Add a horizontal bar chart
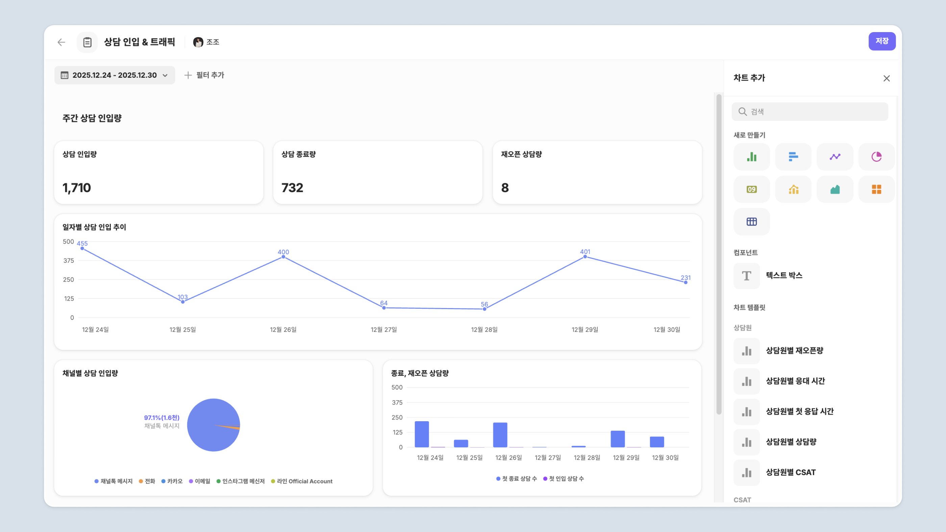The height and width of the screenshot is (532, 946). coord(793,157)
